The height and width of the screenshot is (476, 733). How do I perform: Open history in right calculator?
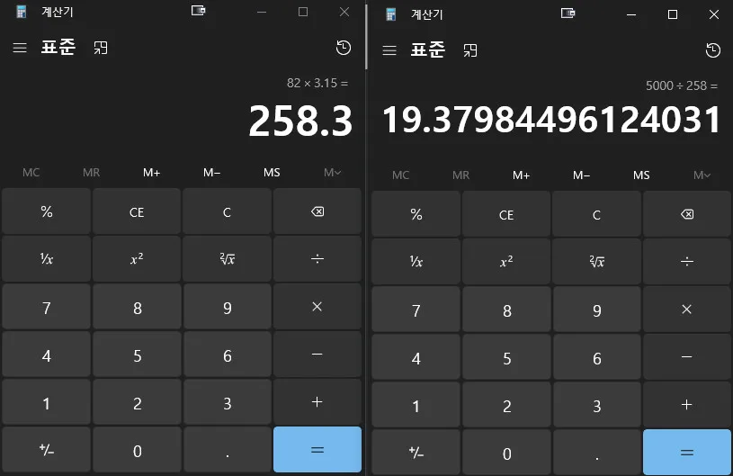click(713, 50)
